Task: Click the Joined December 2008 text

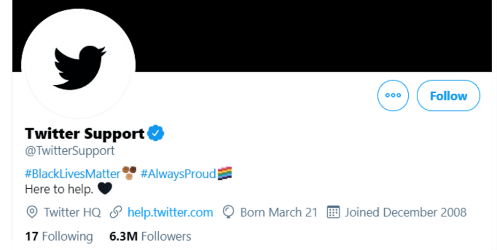Action: point(405,212)
